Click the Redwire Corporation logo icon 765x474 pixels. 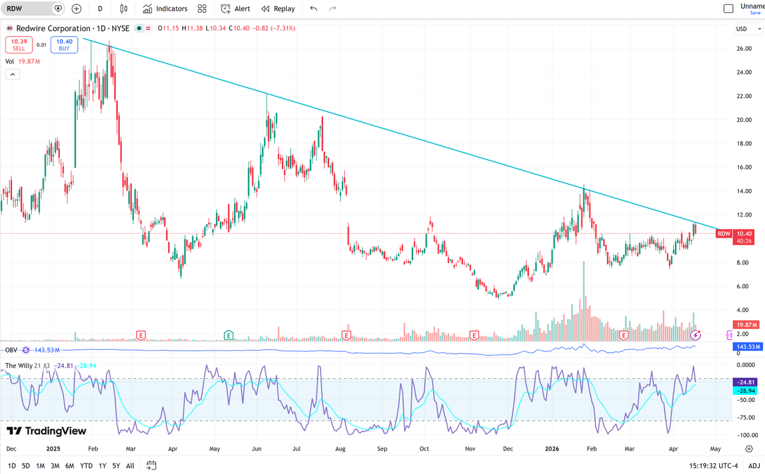click(10, 28)
